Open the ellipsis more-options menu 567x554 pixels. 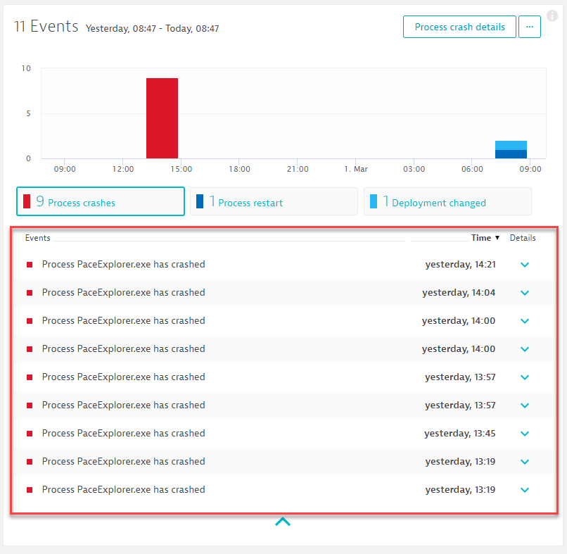click(530, 27)
